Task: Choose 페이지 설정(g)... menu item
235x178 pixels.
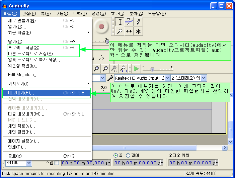Action: pyautogui.click(x=47, y=141)
